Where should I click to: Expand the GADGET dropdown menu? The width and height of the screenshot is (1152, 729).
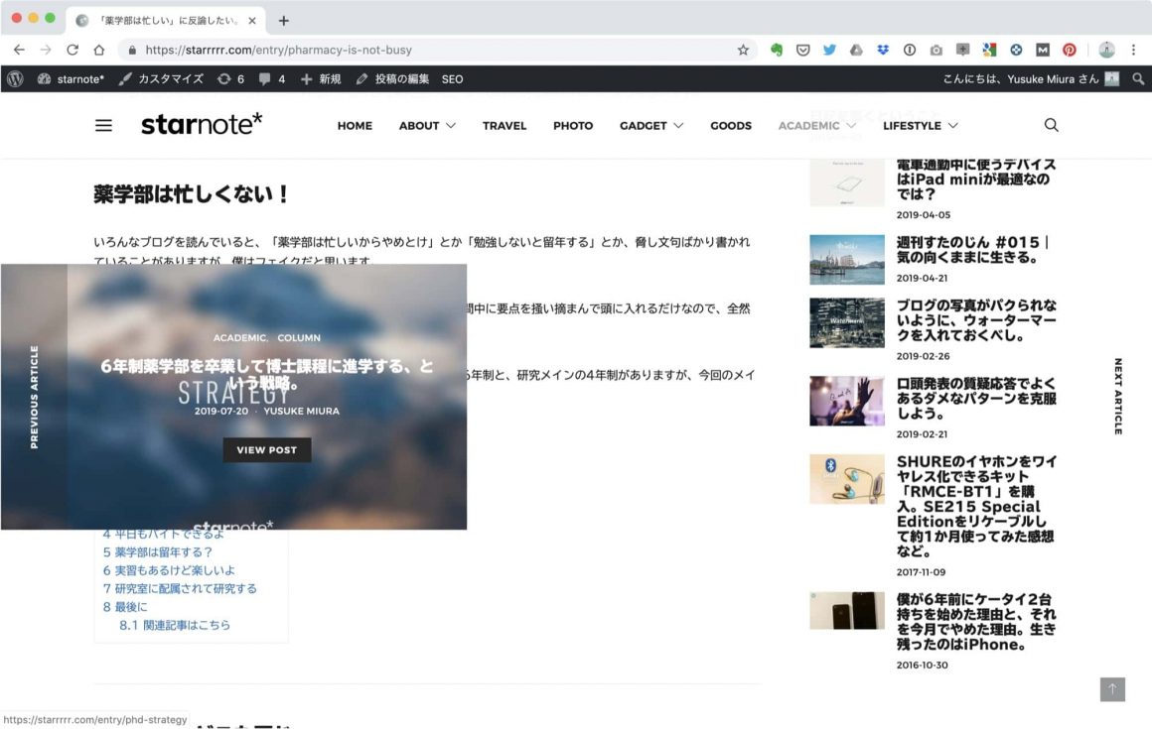pyautogui.click(x=651, y=126)
